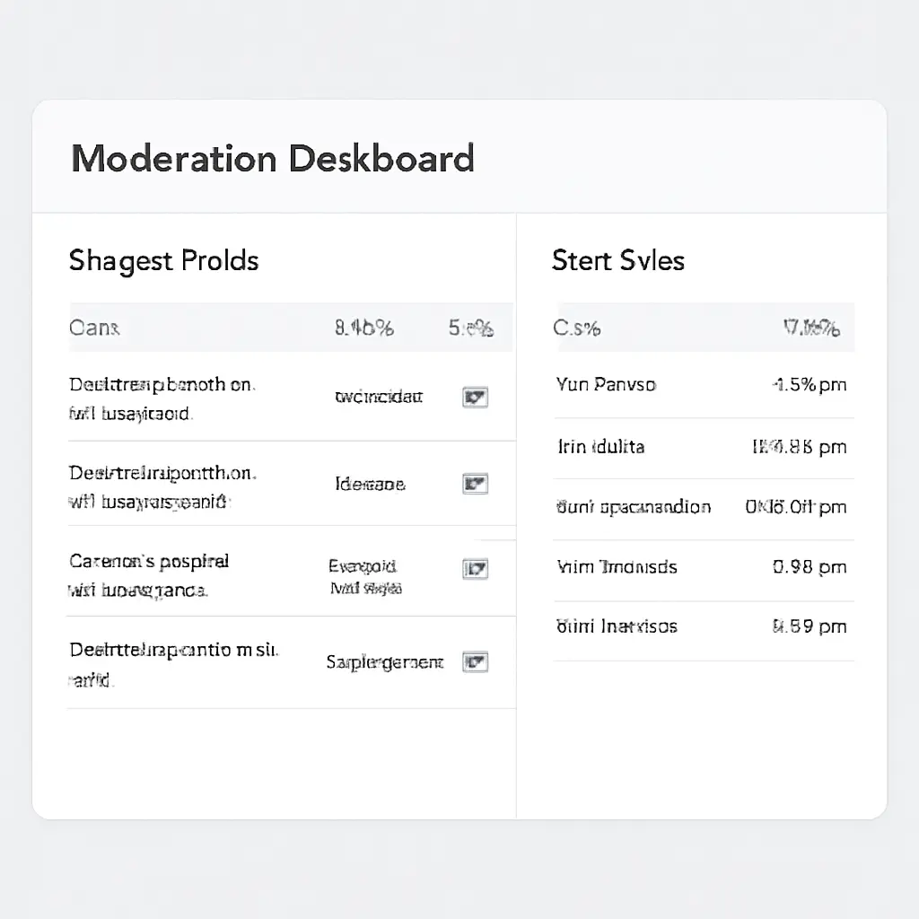
Task: Click the action icon in the twcincidat row
Action: [x=475, y=397]
